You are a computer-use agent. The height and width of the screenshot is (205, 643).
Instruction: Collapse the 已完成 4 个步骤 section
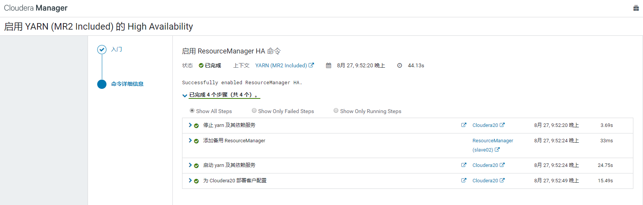click(185, 95)
